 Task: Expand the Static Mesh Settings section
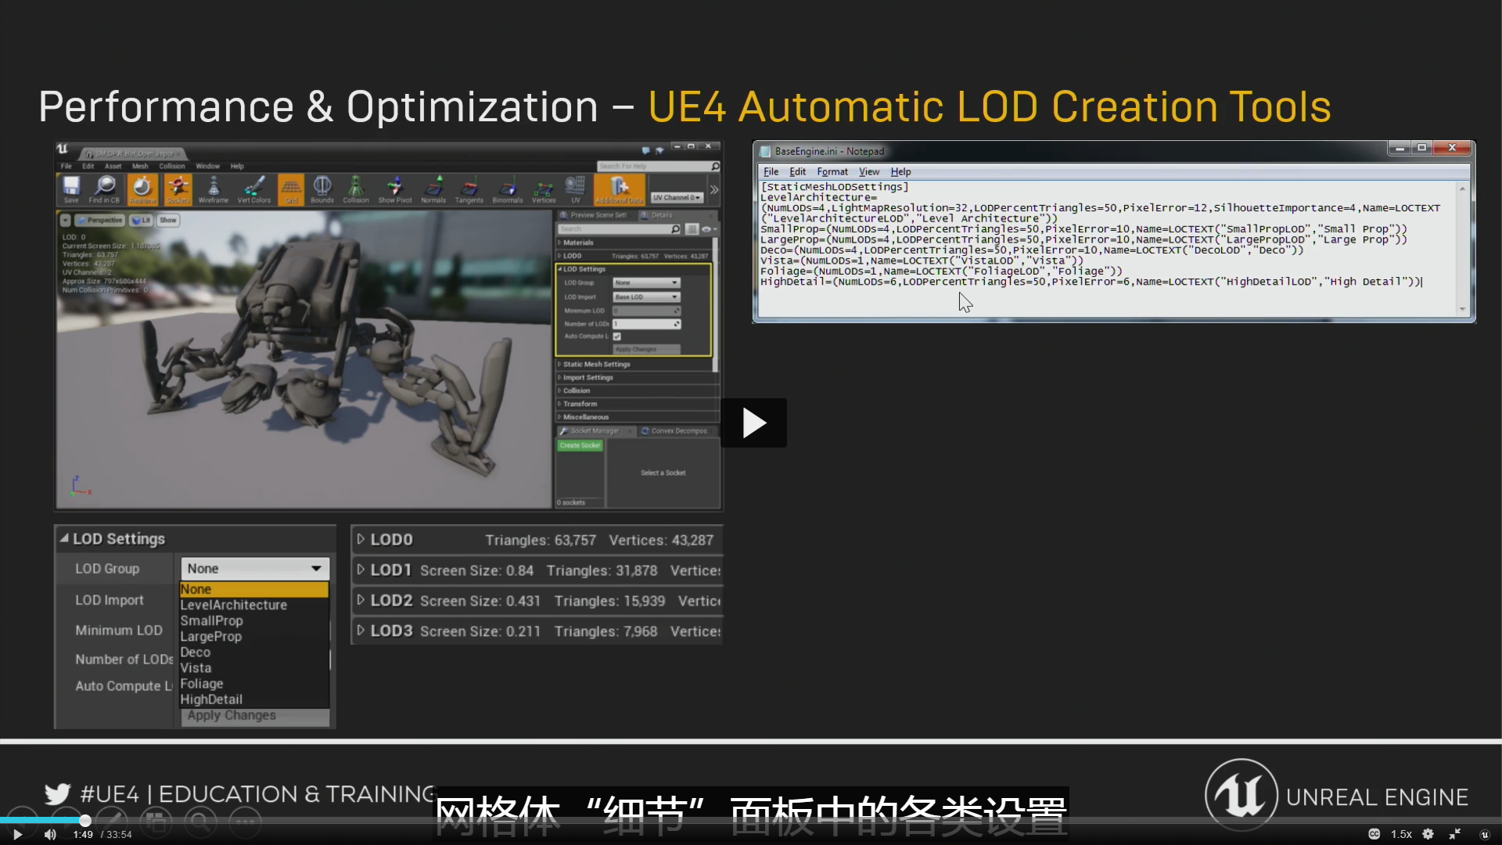596,364
